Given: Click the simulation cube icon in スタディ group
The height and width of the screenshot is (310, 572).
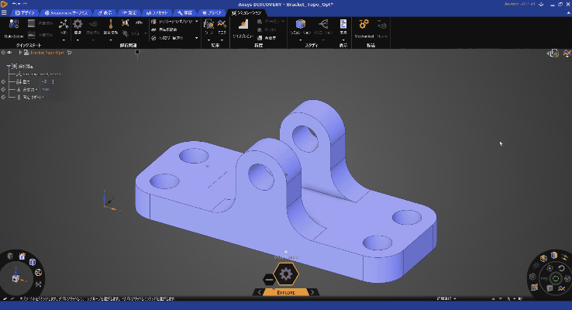Looking at the screenshot, I should pyautogui.click(x=301, y=24).
